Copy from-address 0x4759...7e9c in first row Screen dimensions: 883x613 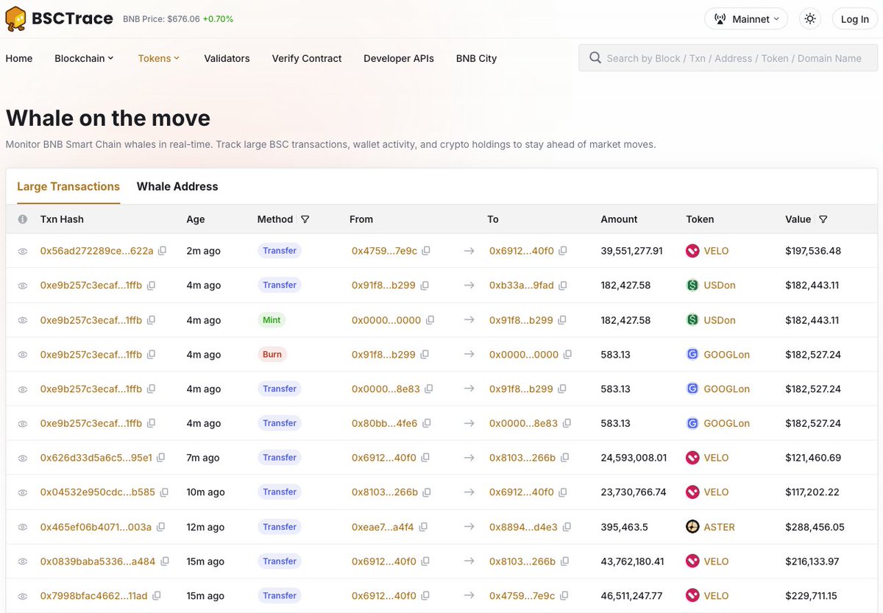[x=426, y=251]
